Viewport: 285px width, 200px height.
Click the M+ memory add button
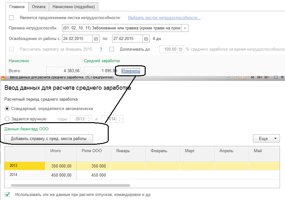pos(260,77)
